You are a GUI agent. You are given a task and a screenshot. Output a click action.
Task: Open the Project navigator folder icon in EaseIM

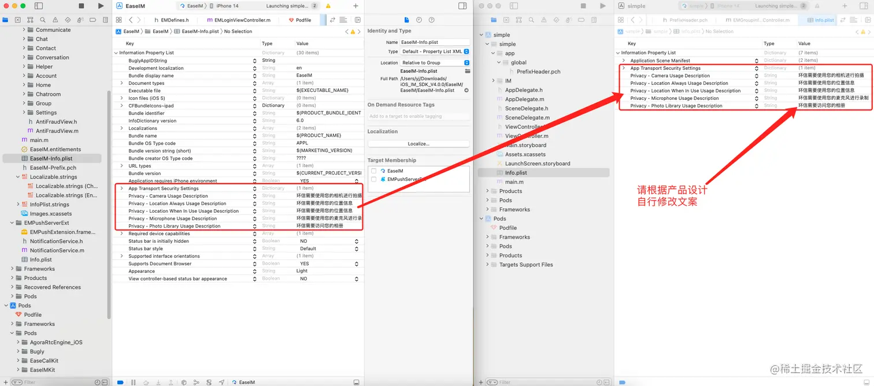tap(5, 20)
